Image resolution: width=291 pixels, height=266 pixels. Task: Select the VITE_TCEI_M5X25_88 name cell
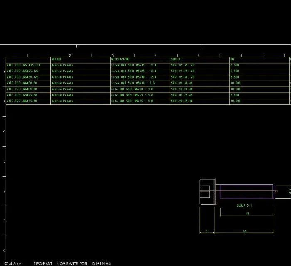[x=28, y=96]
